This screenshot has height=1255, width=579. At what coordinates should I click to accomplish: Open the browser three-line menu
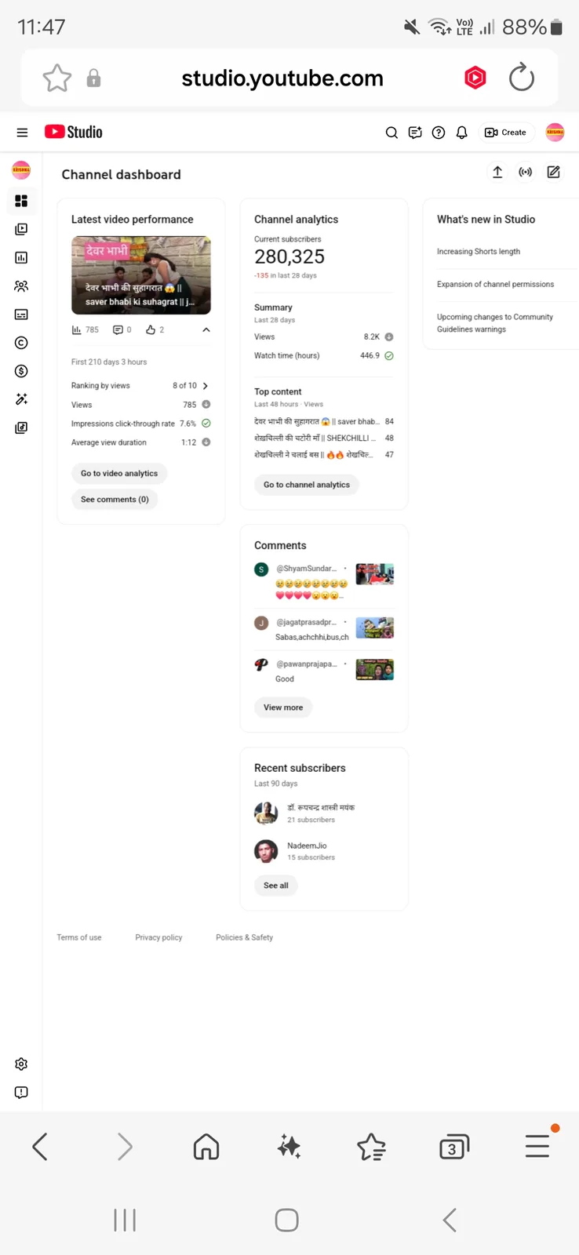coord(538,1146)
